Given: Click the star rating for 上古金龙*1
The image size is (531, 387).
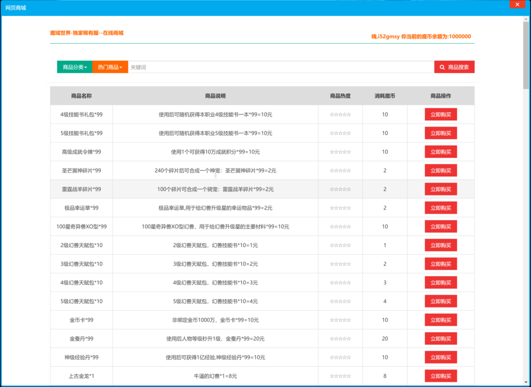Looking at the screenshot, I should pos(340,376).
